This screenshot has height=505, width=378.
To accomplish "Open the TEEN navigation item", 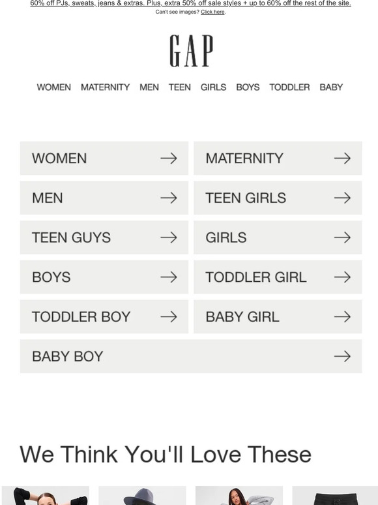I will [179, 87].
